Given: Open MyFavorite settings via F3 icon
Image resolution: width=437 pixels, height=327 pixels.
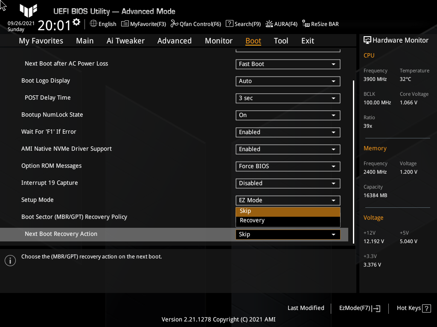Looking at the screenshot, I should 143,24.
